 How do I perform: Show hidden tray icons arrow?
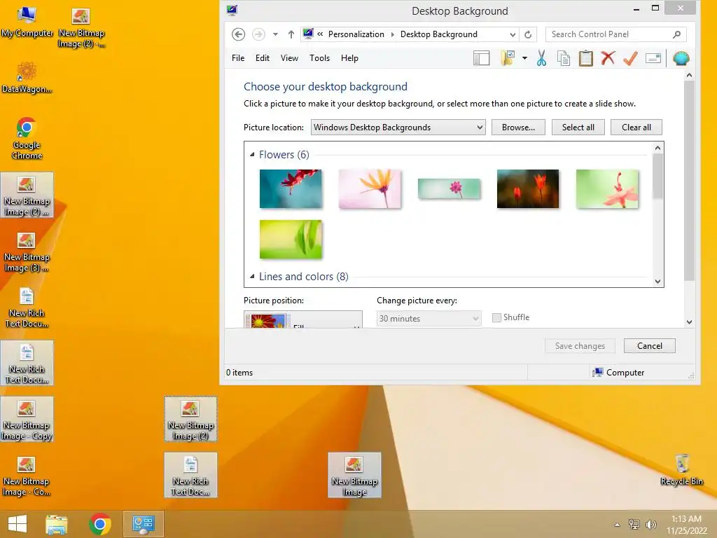[x=617, y=525]
